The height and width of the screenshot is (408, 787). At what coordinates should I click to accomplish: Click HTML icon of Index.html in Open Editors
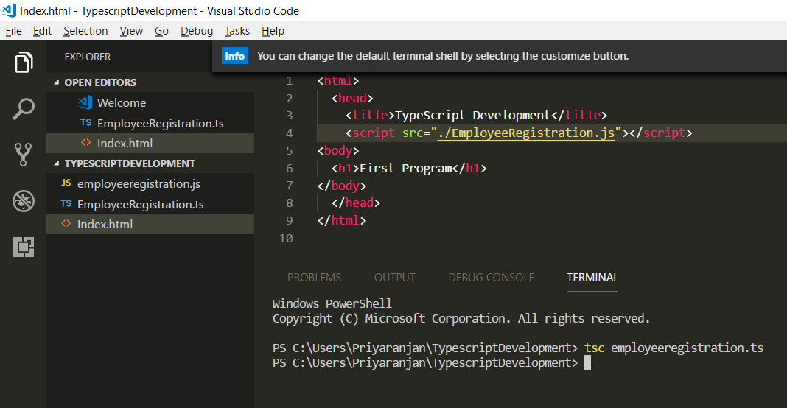pos(85,143)
